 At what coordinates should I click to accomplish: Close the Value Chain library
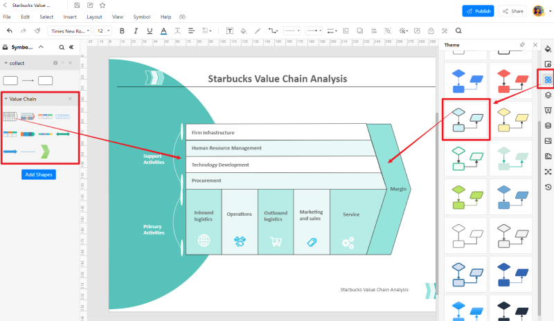(x=70, y=98)
